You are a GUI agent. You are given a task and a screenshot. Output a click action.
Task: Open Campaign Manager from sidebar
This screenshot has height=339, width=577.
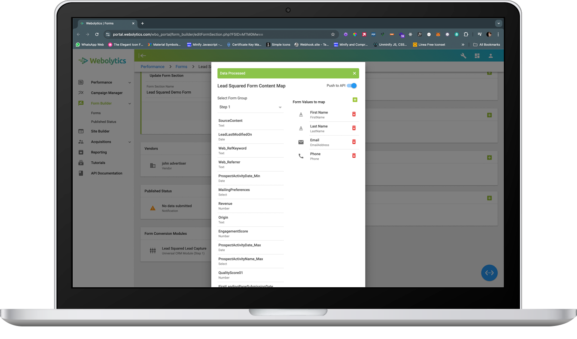pos(107,93)
